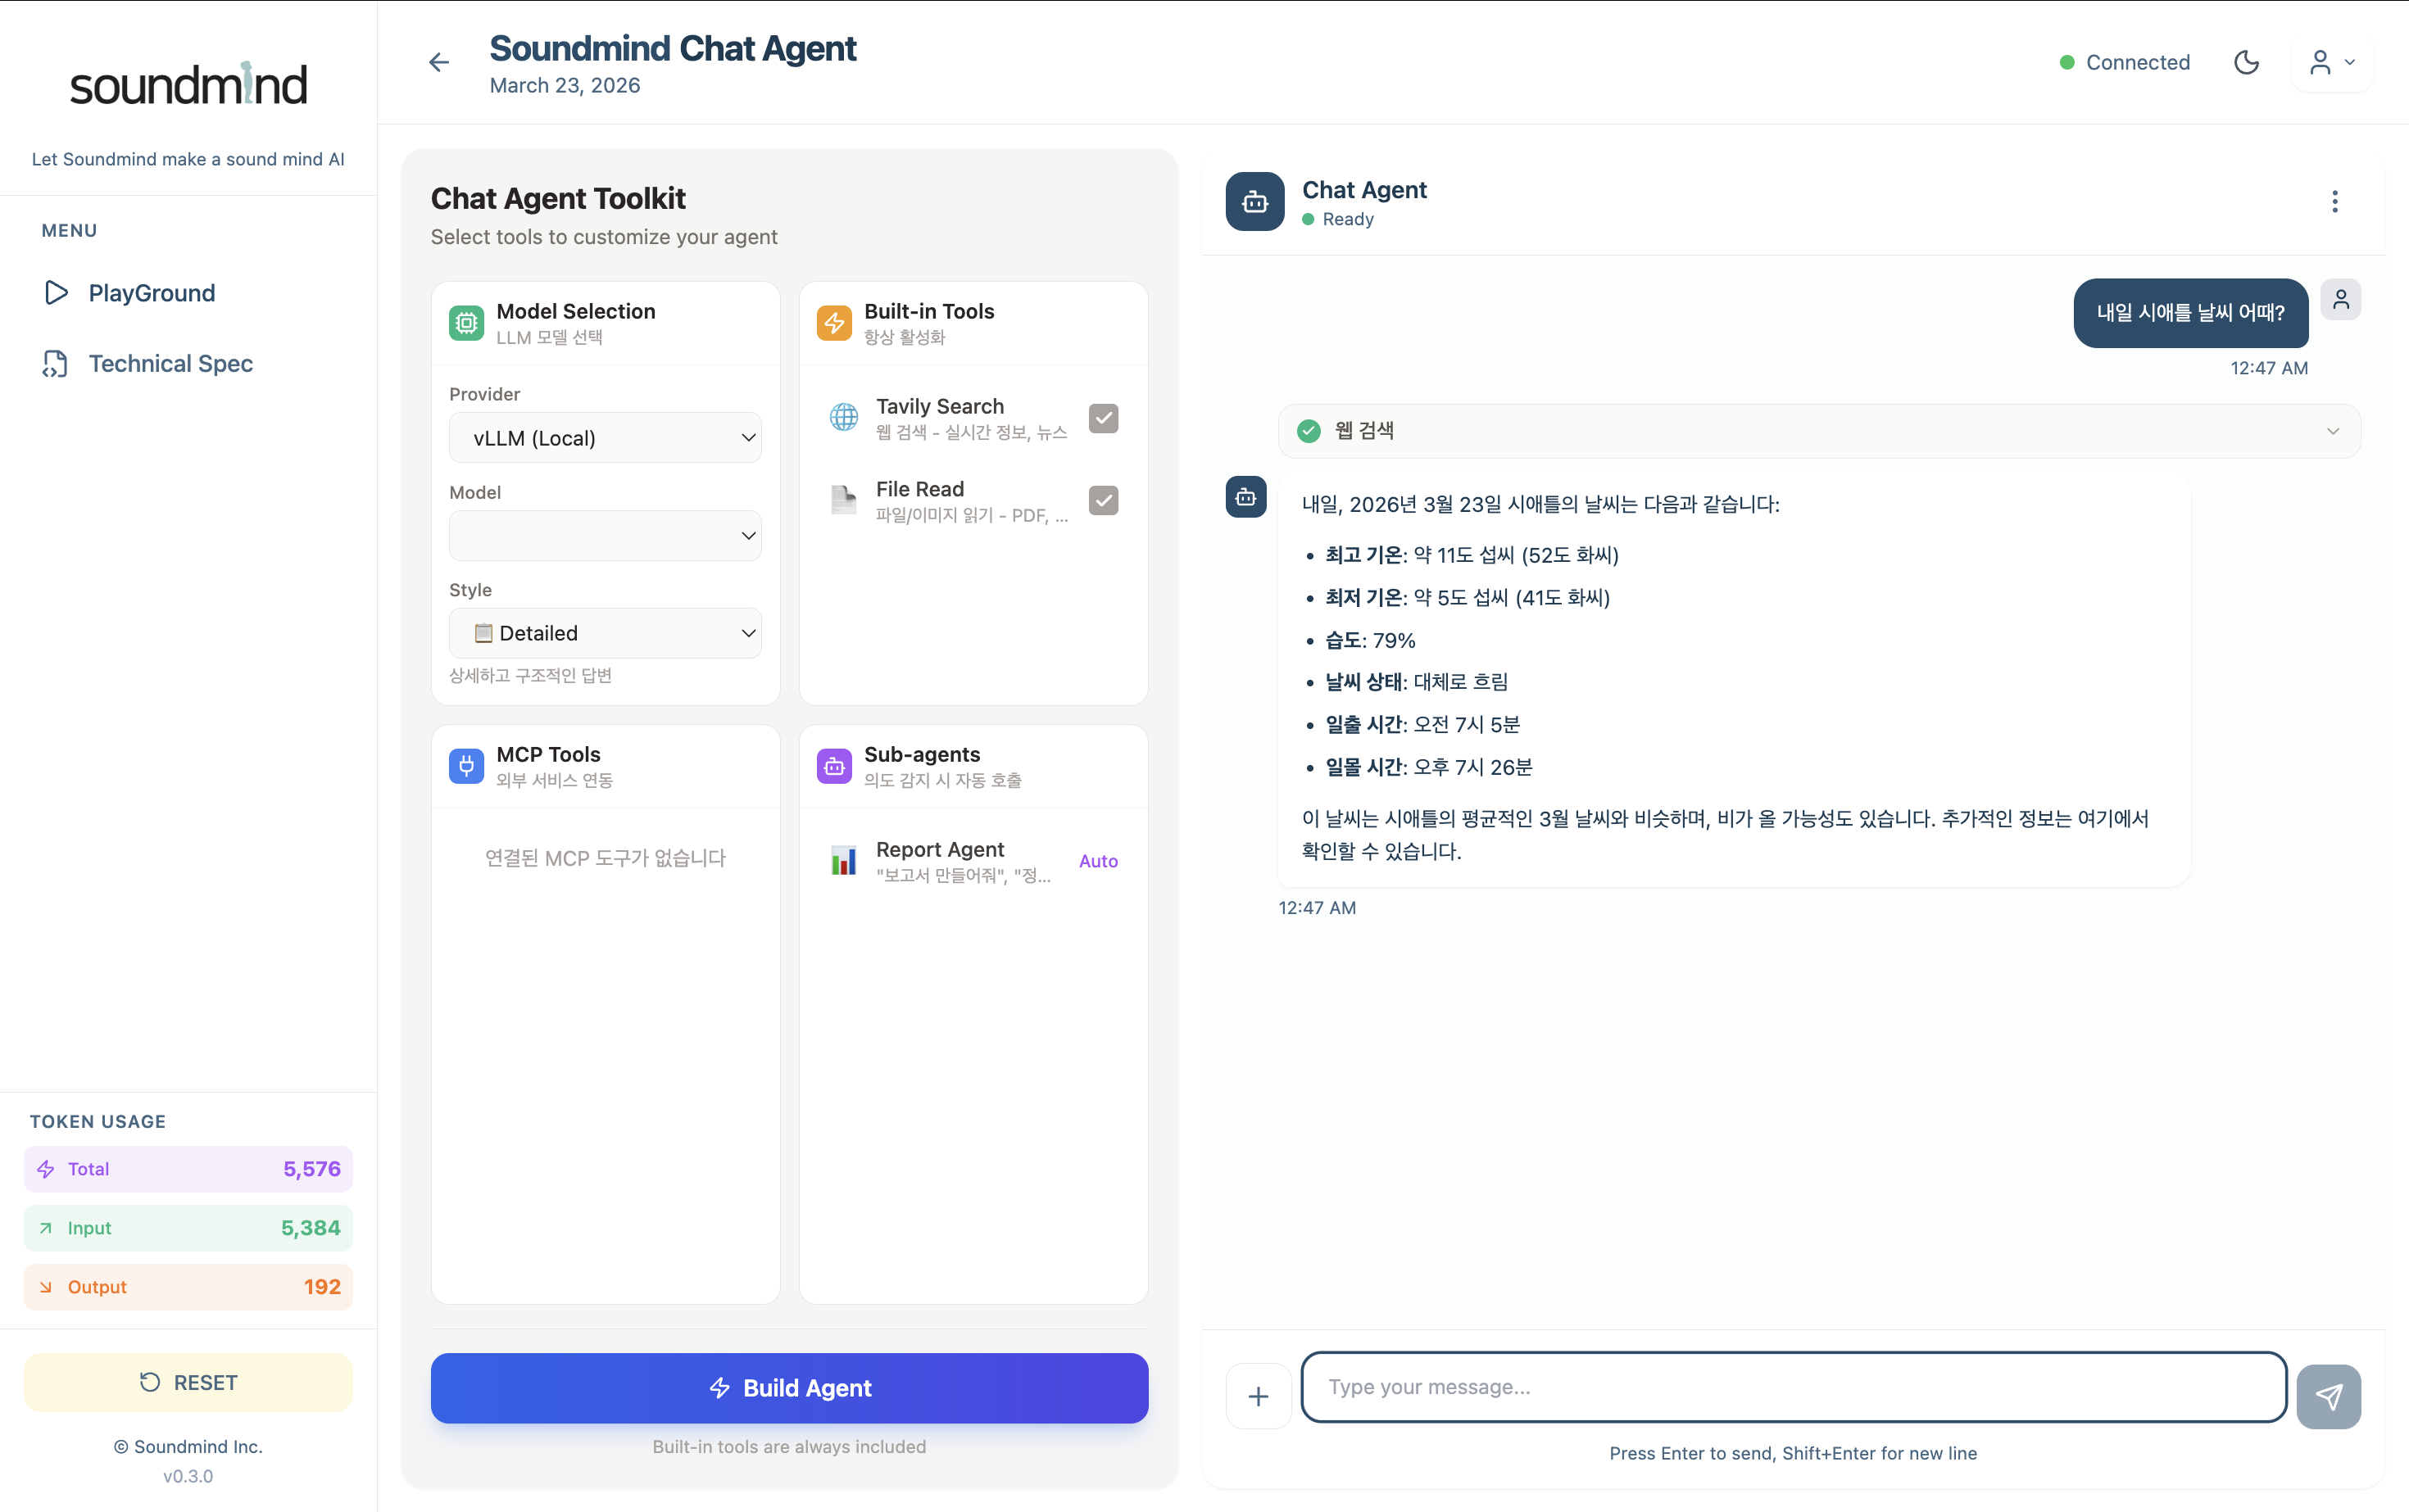Select the Tavily Search tool row
Screen dimensions: 2409x1512
(x=973, y=418)
